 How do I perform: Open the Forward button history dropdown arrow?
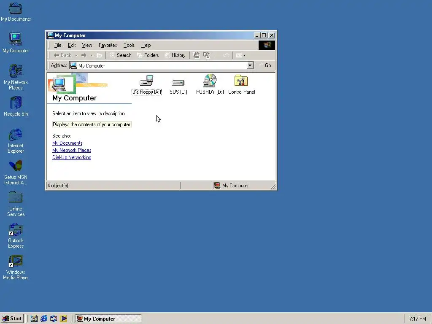[x=92, y=55]
